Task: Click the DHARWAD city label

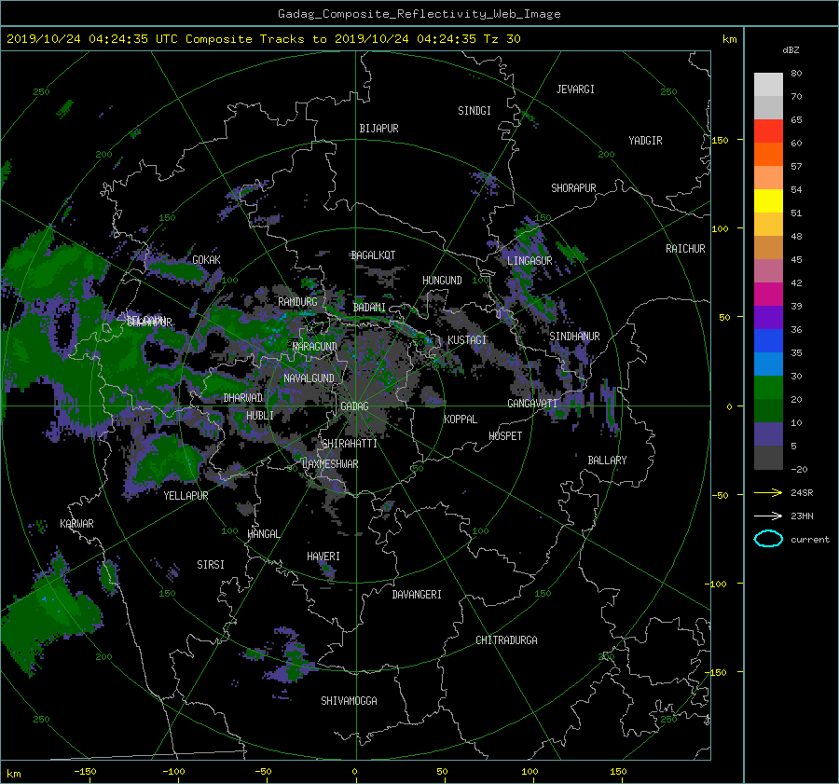Action: coord(243,398)
